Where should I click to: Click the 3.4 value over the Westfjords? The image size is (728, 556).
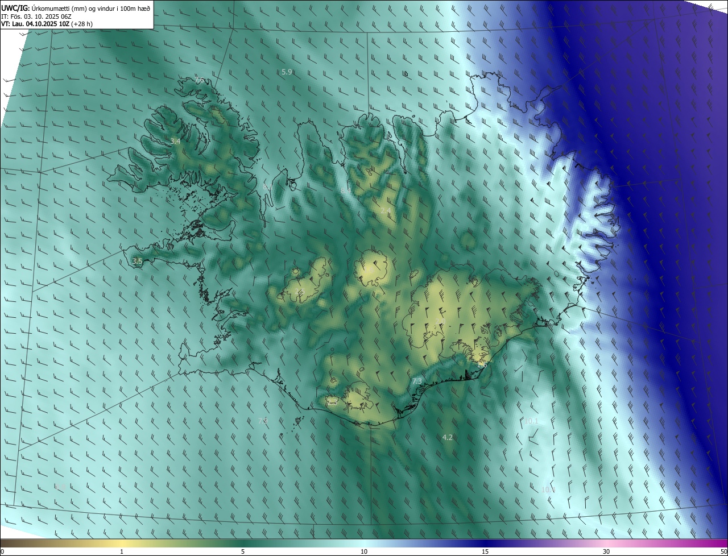(175, 141)
